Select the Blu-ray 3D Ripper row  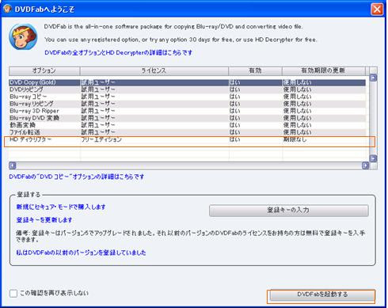pos(187,111)
